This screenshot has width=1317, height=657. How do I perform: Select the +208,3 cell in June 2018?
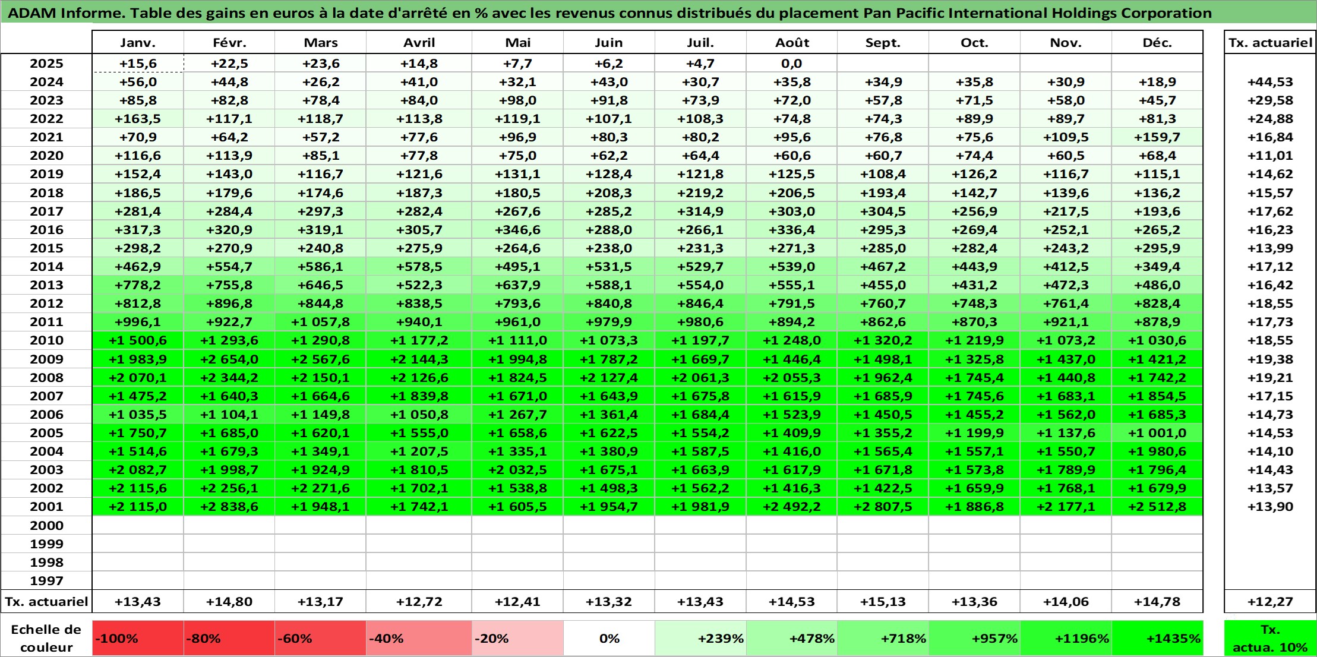point(609,193)
